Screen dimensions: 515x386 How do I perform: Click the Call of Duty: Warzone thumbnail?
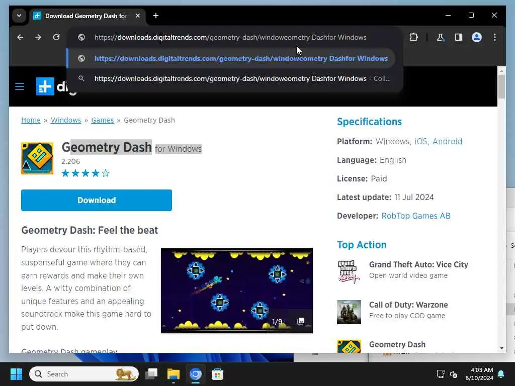click(x=349, y=312)
